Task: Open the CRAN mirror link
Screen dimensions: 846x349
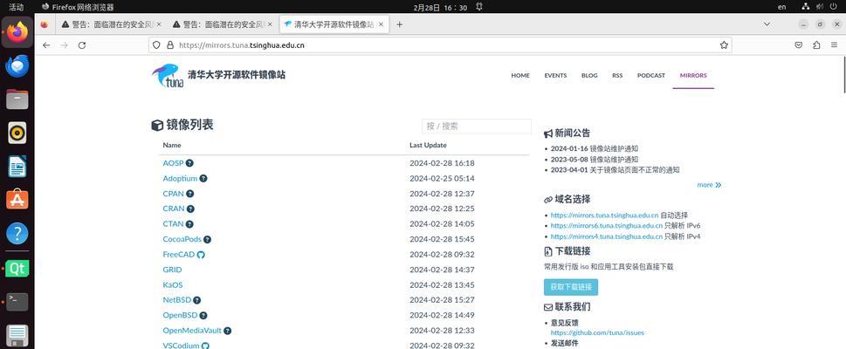Action: pyautogui.click(x=174, y=209)
